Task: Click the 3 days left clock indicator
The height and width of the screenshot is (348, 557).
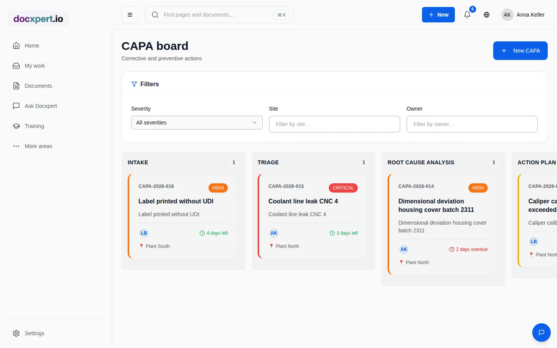Action: click(x=344, y=233)
